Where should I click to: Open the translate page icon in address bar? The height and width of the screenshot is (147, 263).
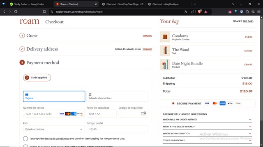pos(186,12)
